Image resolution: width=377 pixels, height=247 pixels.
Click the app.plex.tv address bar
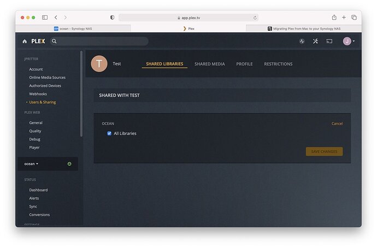188,17
